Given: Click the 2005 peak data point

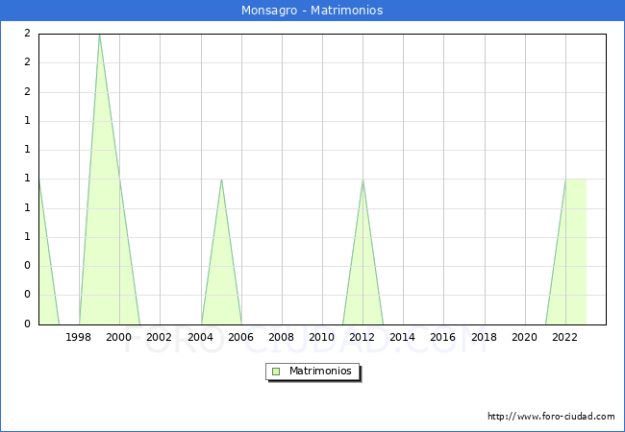Looking at the screenshot, I should 221,180.
